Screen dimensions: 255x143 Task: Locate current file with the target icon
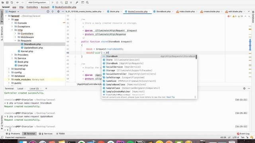click(x=48, y=12)
